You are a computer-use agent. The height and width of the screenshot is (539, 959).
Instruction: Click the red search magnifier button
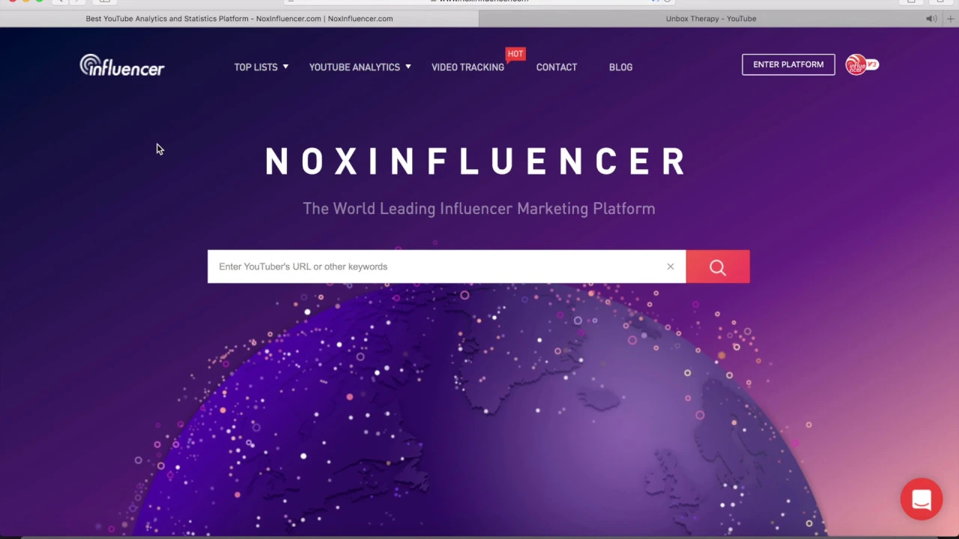coord(718,267)
